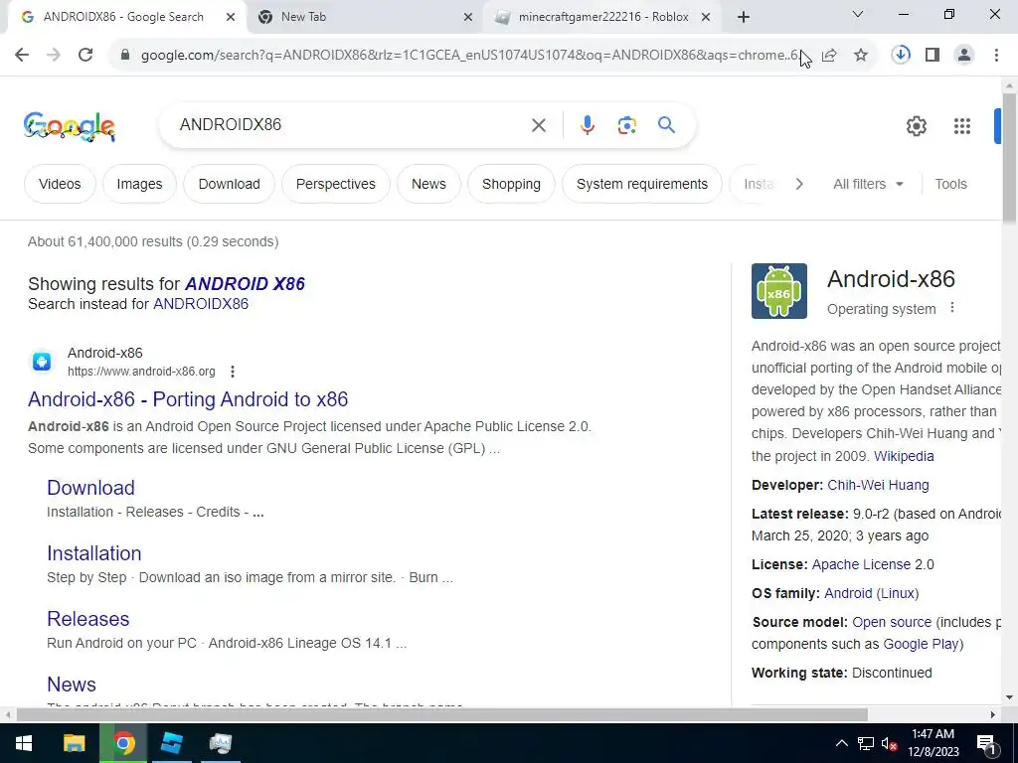Switch to the minecraftgamer222216 Roblox tab
1018x763 pixels.
pos(603,17)
